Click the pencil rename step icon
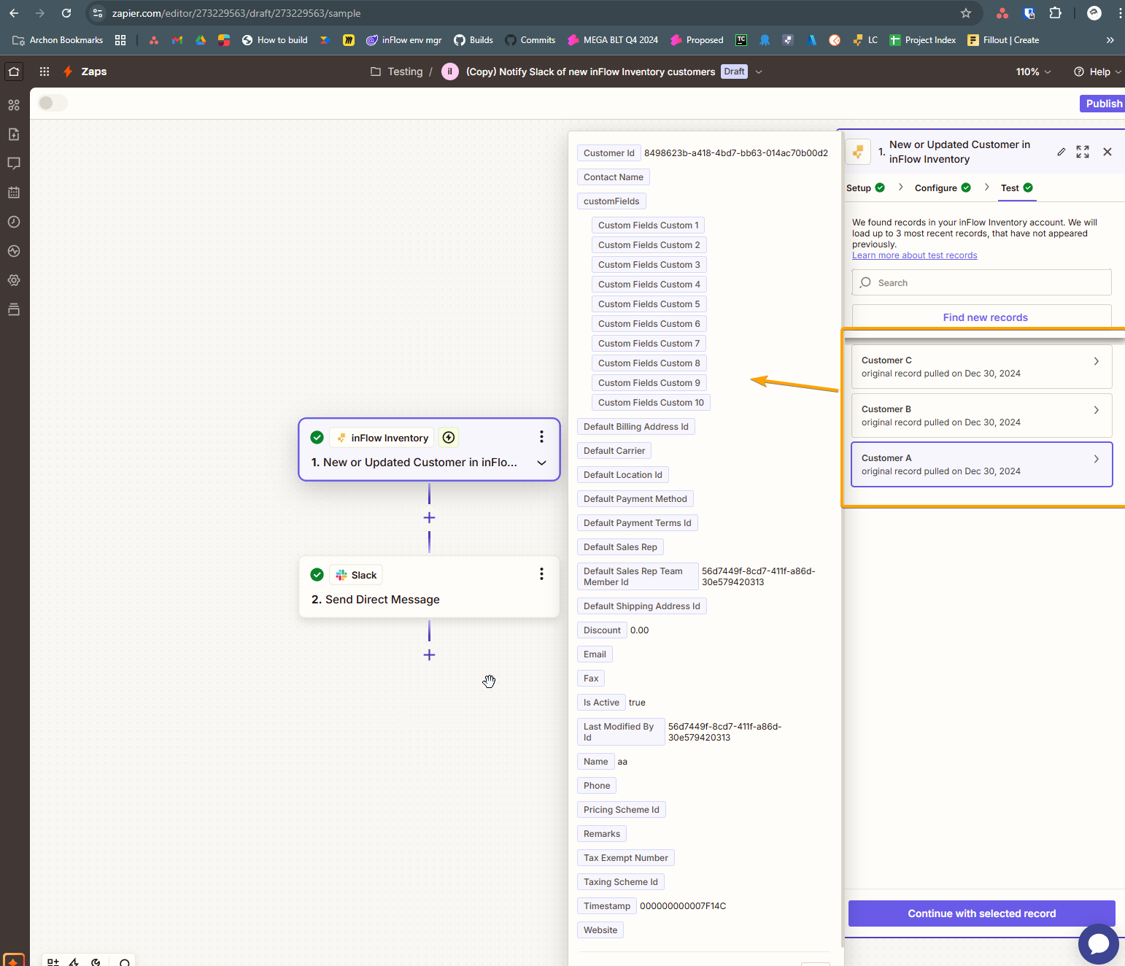 pos(1062,152)
